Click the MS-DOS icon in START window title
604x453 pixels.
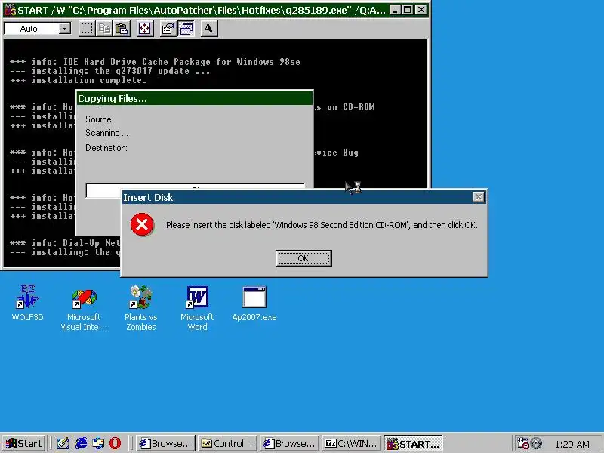[10, 10]
